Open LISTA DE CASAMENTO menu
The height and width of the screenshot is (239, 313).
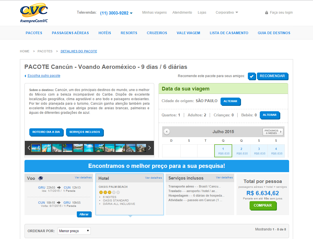pyautogui.click(x=229, y=33)
